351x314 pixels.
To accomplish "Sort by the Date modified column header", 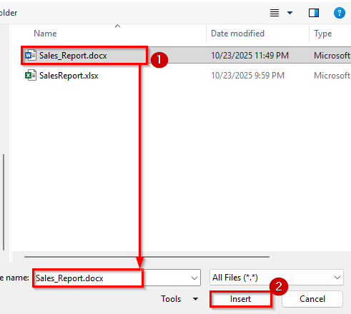I will [237, 34].
